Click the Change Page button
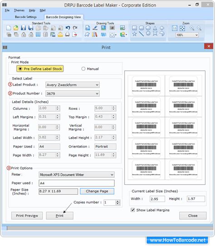Viewport: 215px width, 246px height. tap(97, 191)
